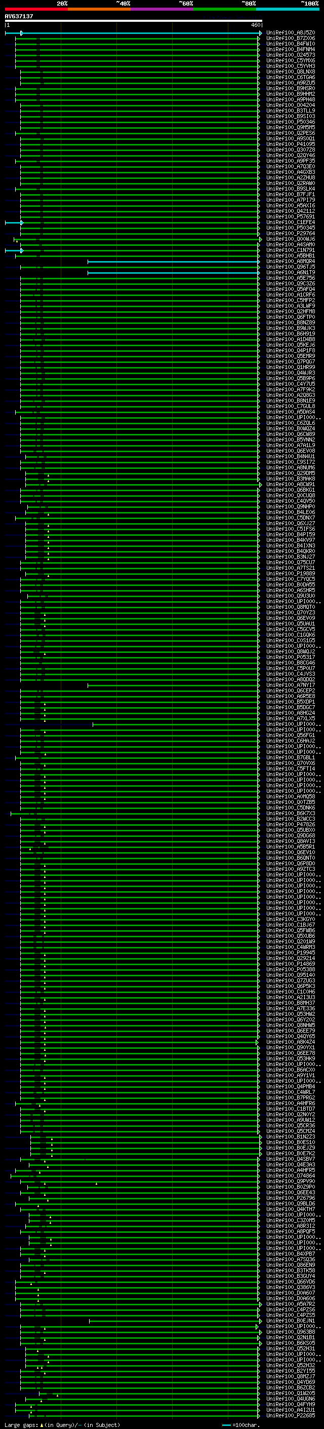Click label UniRef100_A8R3I2

291,1225
